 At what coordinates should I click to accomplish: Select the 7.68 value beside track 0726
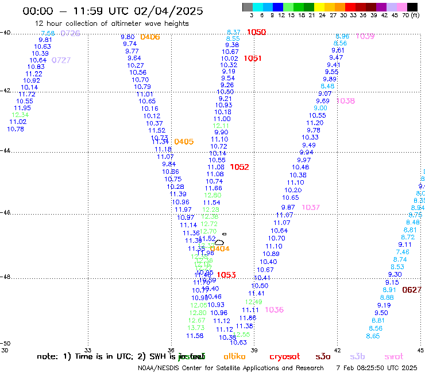48,33
